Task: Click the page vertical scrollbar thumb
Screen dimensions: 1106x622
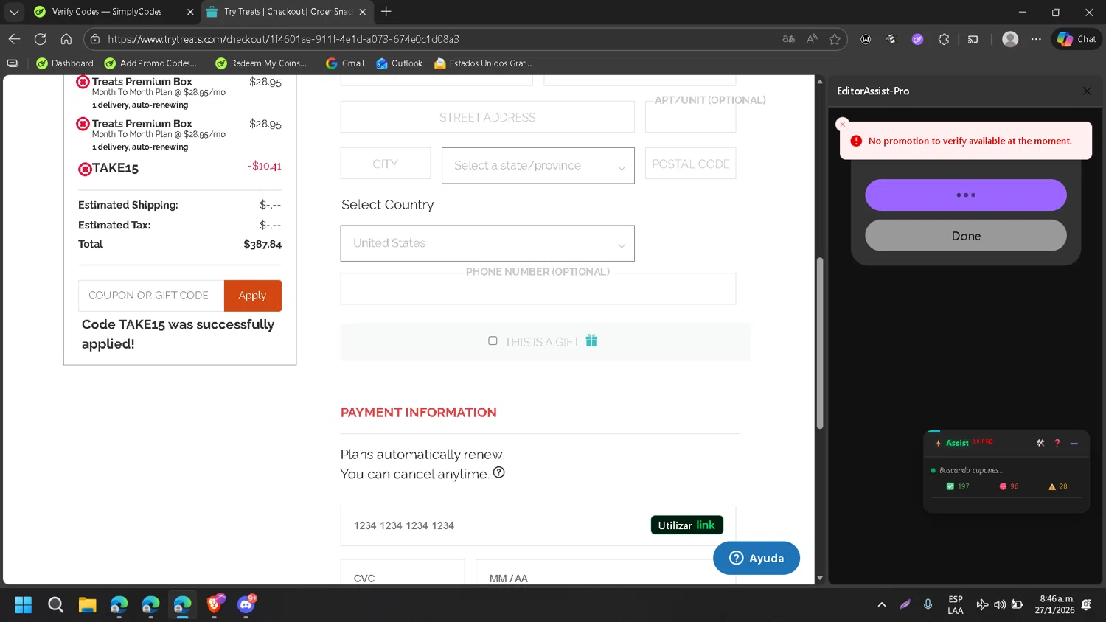Action: [820, 343]
